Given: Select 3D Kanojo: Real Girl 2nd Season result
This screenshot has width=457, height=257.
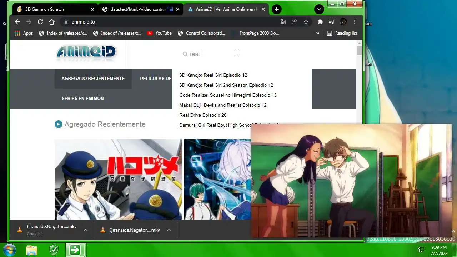Looking at the screenshot, I should click(x=226, y=85).
